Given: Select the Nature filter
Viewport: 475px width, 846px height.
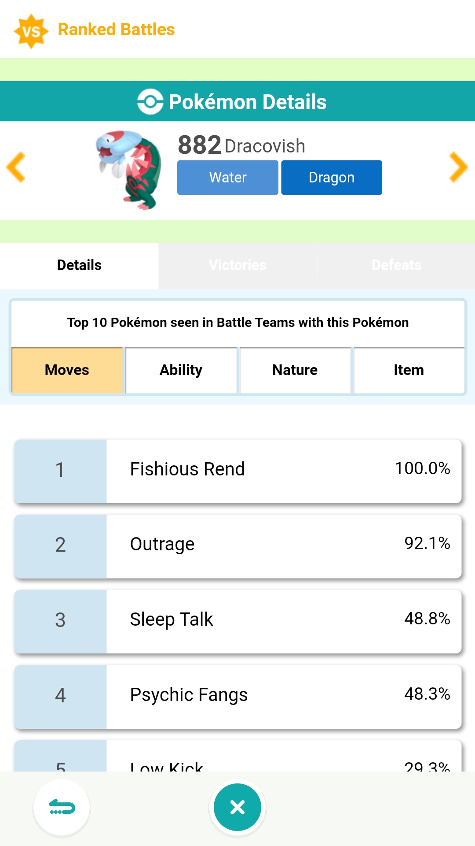Looking at the screenshot, I should (295, 370).
